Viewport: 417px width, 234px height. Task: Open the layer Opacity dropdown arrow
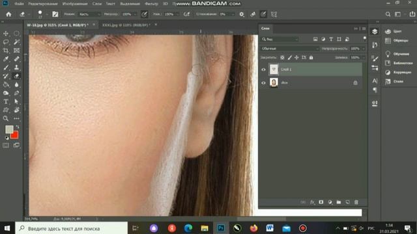364,49
